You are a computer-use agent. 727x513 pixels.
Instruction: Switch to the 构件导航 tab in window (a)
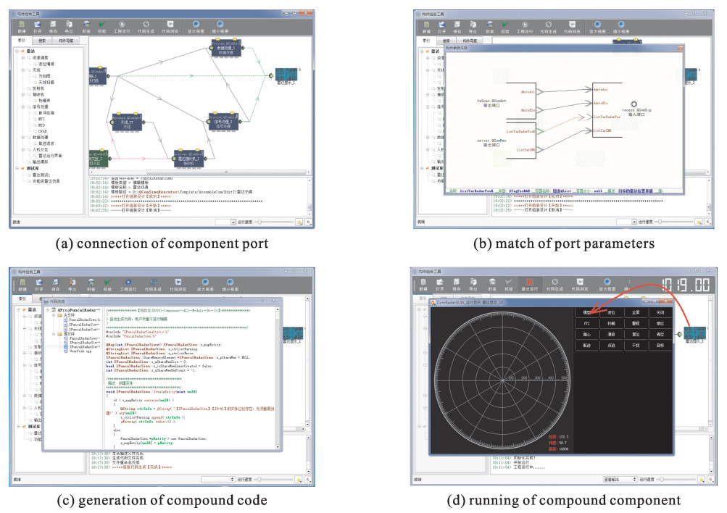coord(66,41)
